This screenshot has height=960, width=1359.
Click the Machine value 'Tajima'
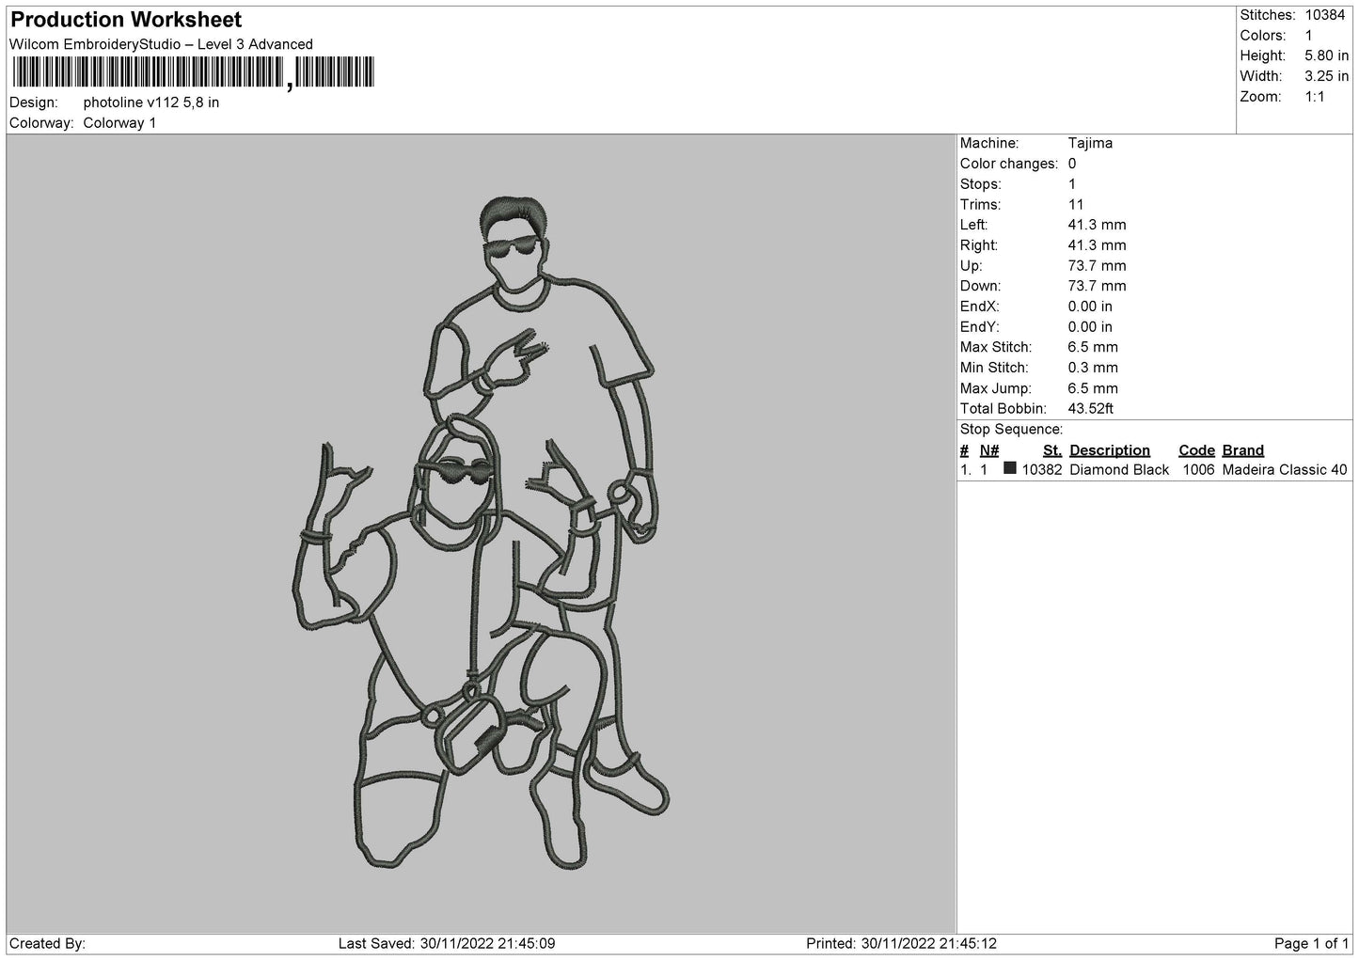1090,144
